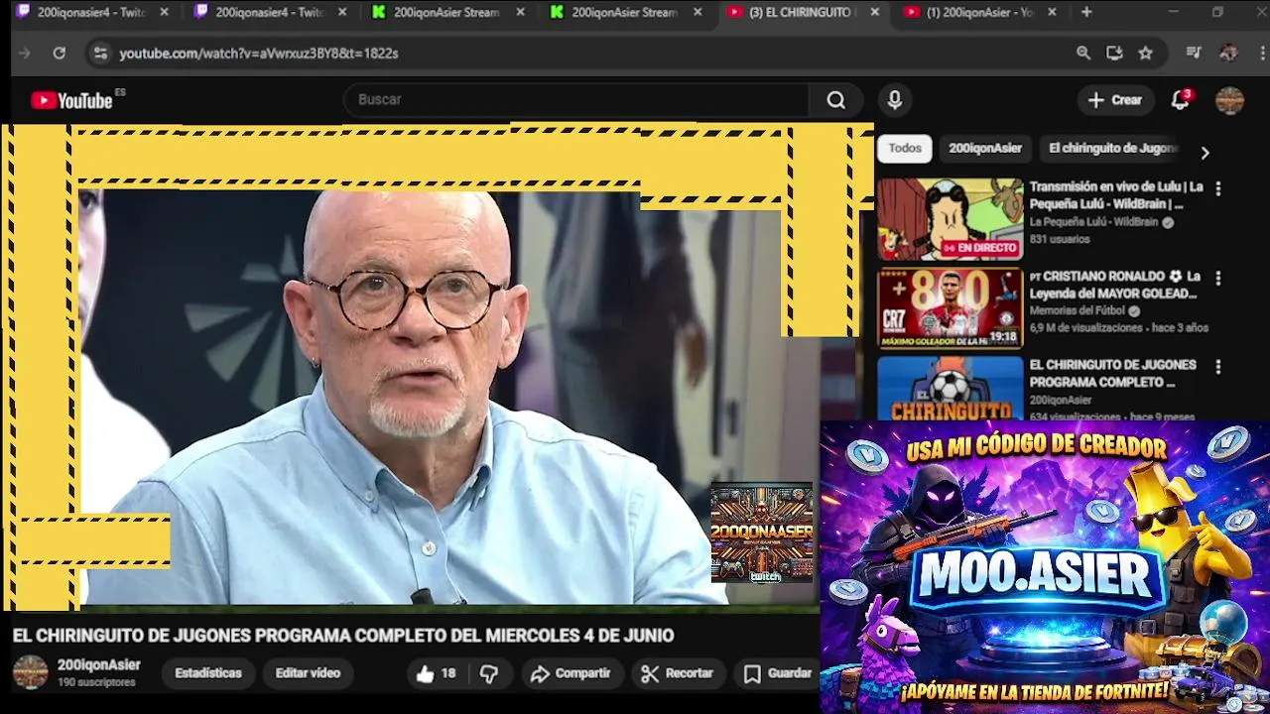
Task: Open Estadísticas for the video
Action: (208, 673)
